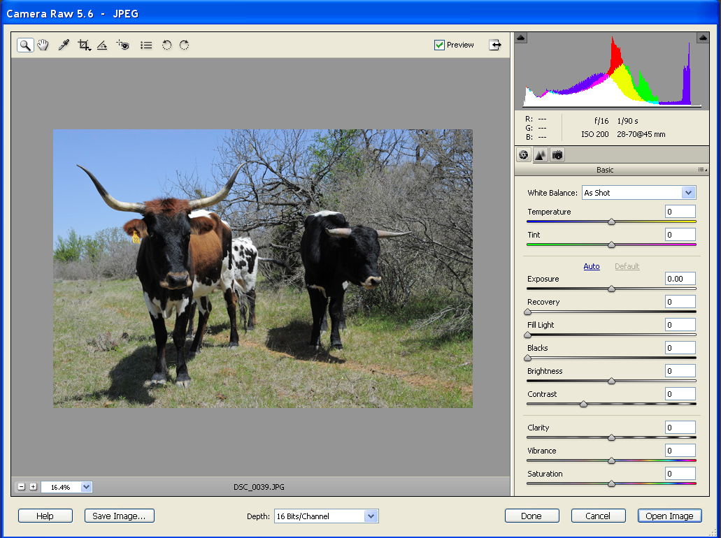
Task: Click the Saturation slider handle
Action: [612, 484]
